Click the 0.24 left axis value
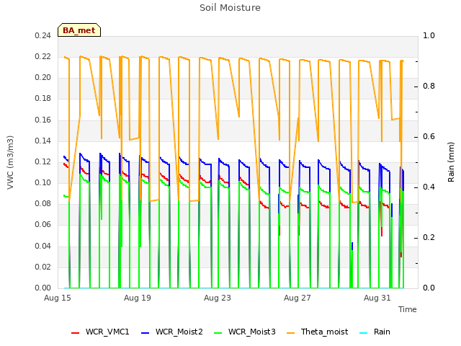461x346 pixels. [43, 35]
